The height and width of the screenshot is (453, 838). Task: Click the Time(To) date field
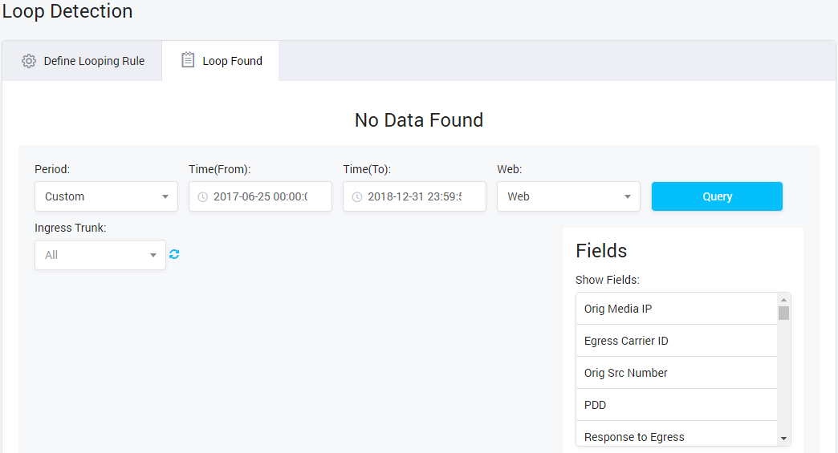(415, 196)
